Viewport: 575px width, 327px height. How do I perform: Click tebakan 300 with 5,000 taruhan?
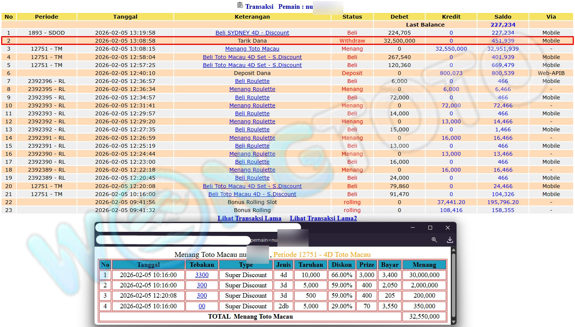202,285
